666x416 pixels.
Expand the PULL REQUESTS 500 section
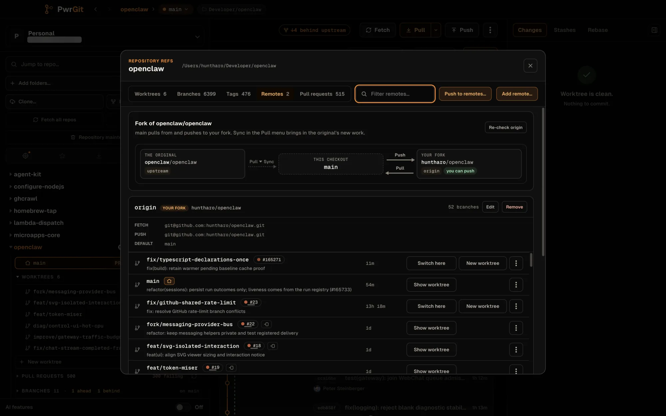18,376
